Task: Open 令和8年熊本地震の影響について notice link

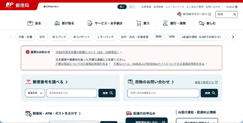Action: point(87,52)
